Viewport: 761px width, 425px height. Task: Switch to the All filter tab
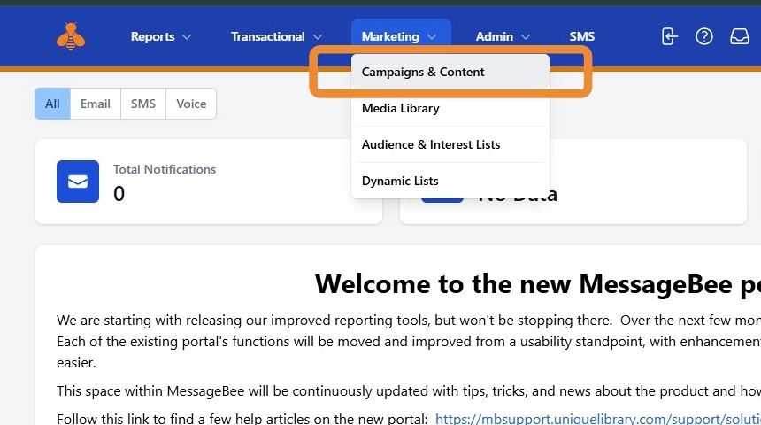tap(52, 104)
